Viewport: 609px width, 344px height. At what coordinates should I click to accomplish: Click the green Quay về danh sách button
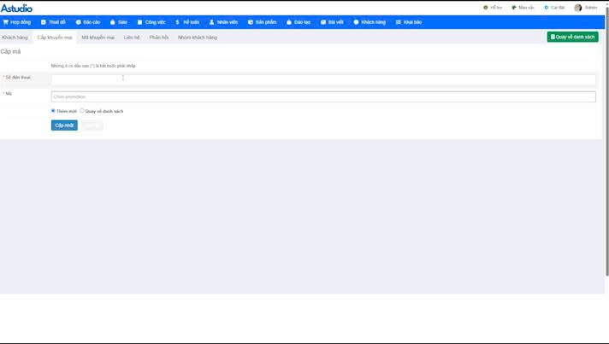572,37
